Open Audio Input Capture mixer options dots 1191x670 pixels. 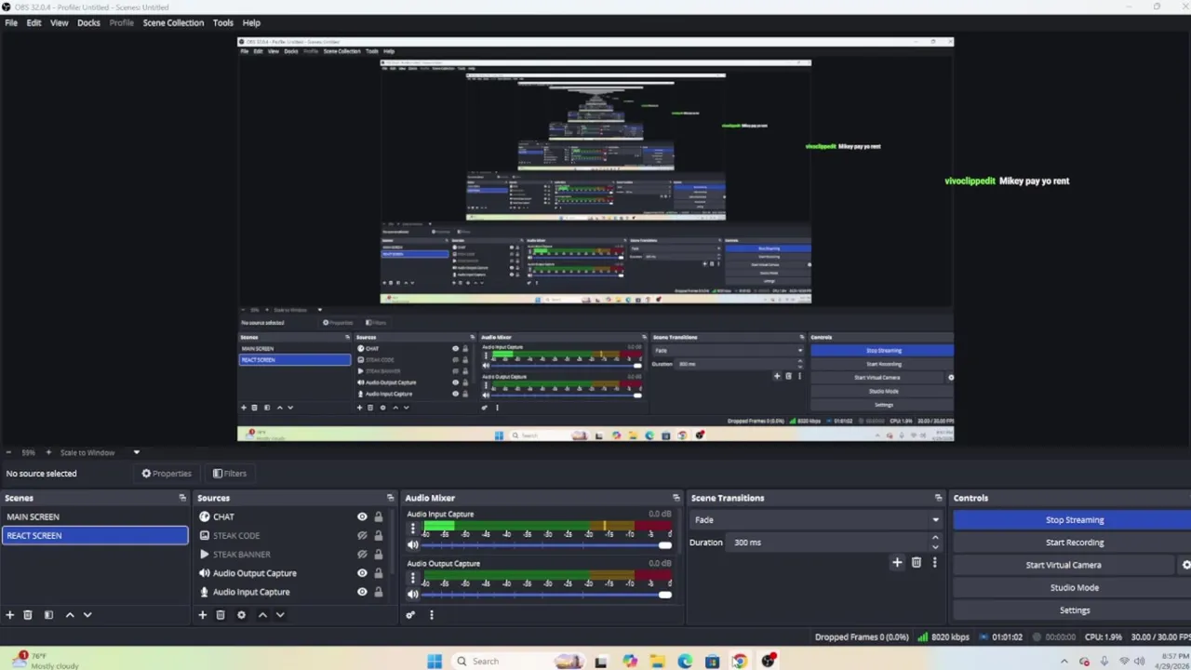412,529
